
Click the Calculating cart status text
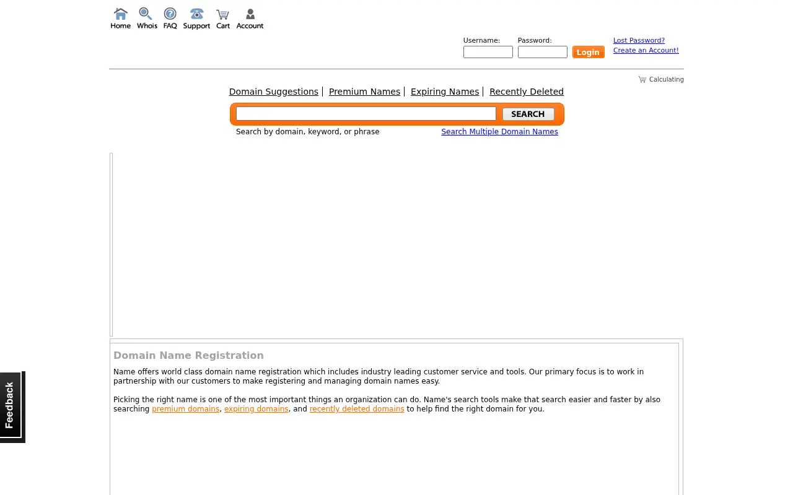tap(667, 79)
